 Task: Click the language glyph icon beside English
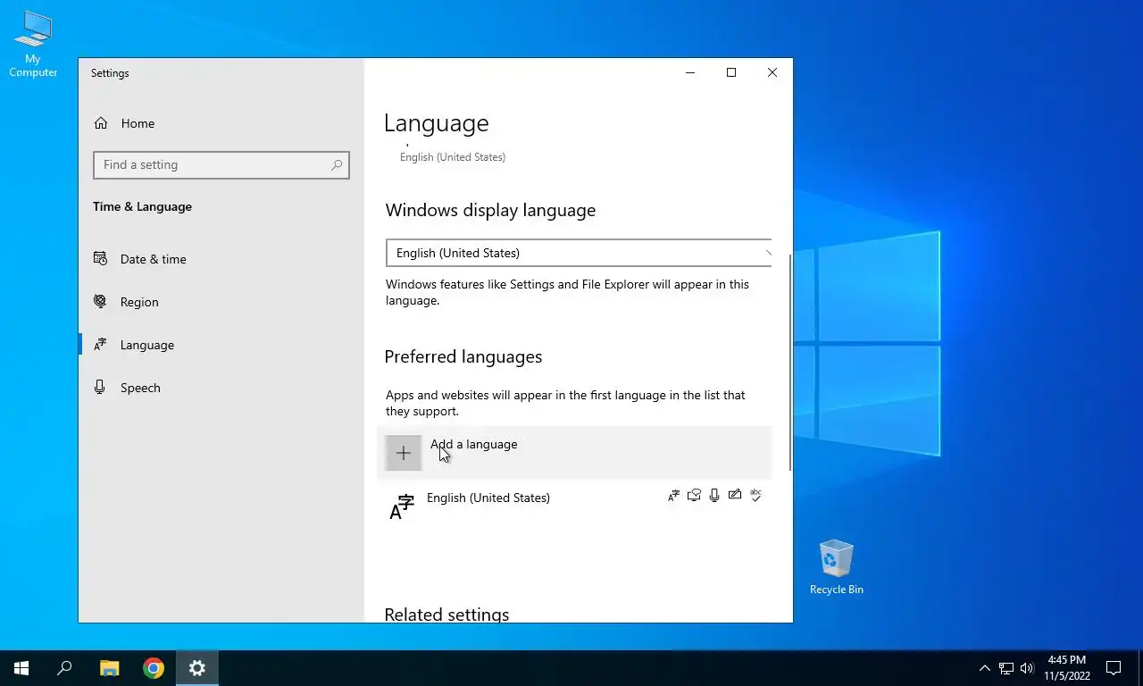(402, 506)
